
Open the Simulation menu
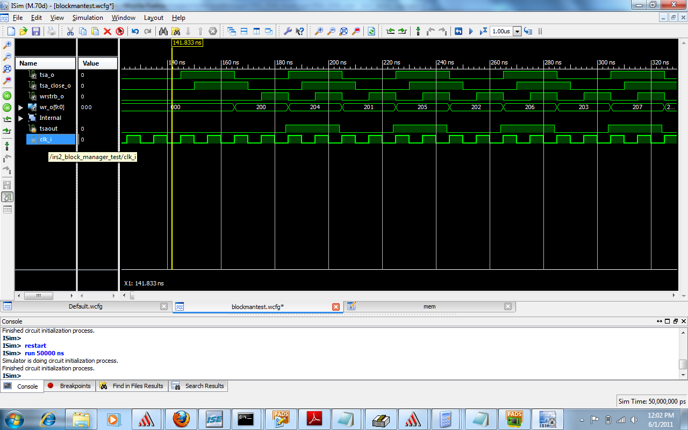(x=88, y=18)
